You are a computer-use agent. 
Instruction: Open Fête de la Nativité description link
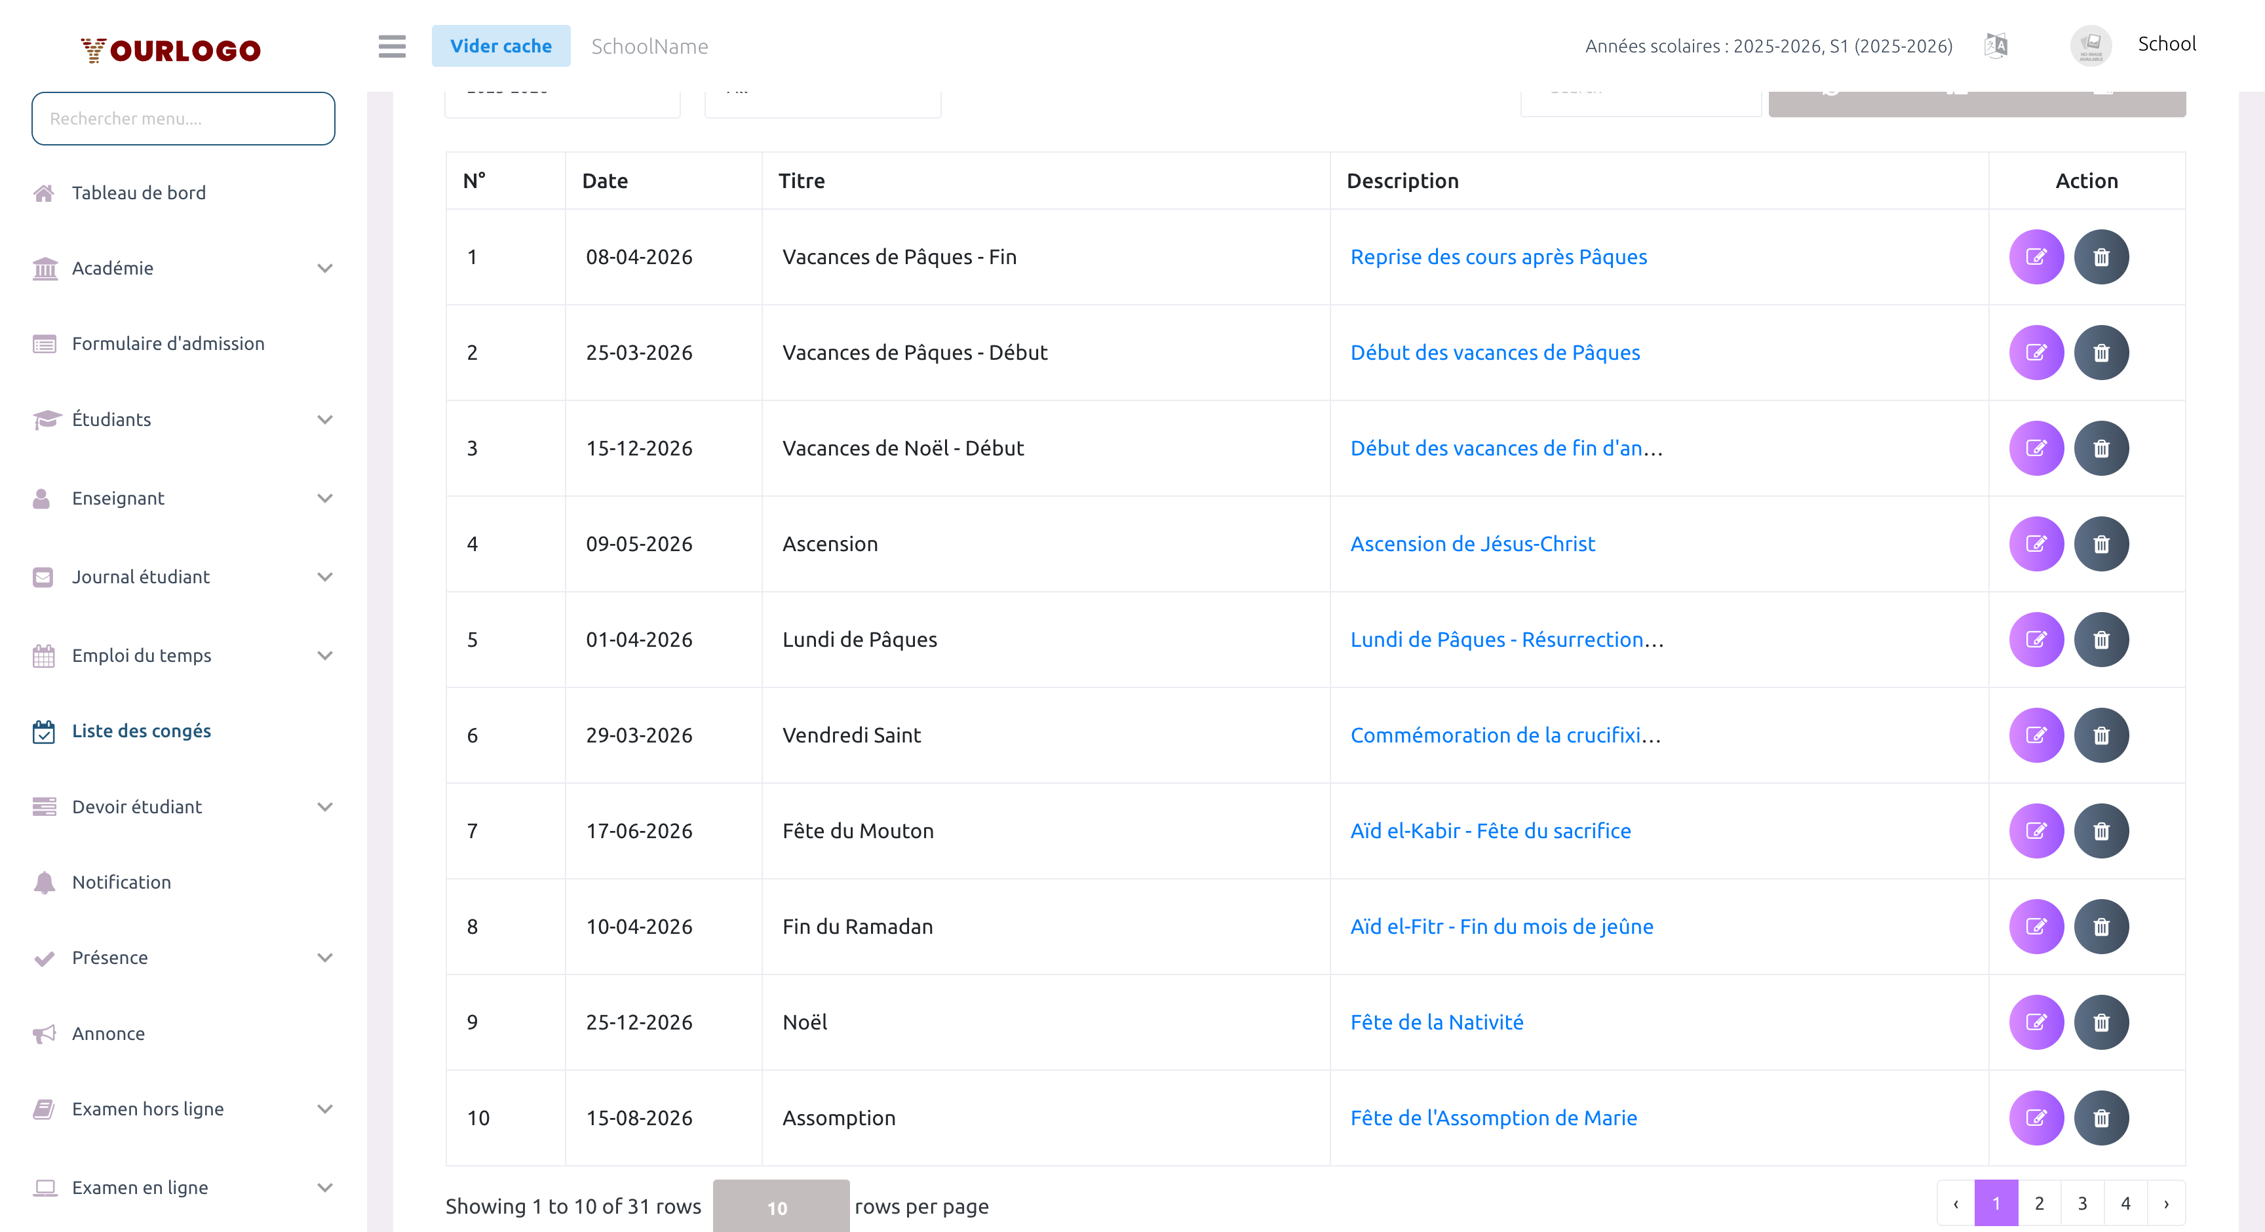(1436, 1022)
